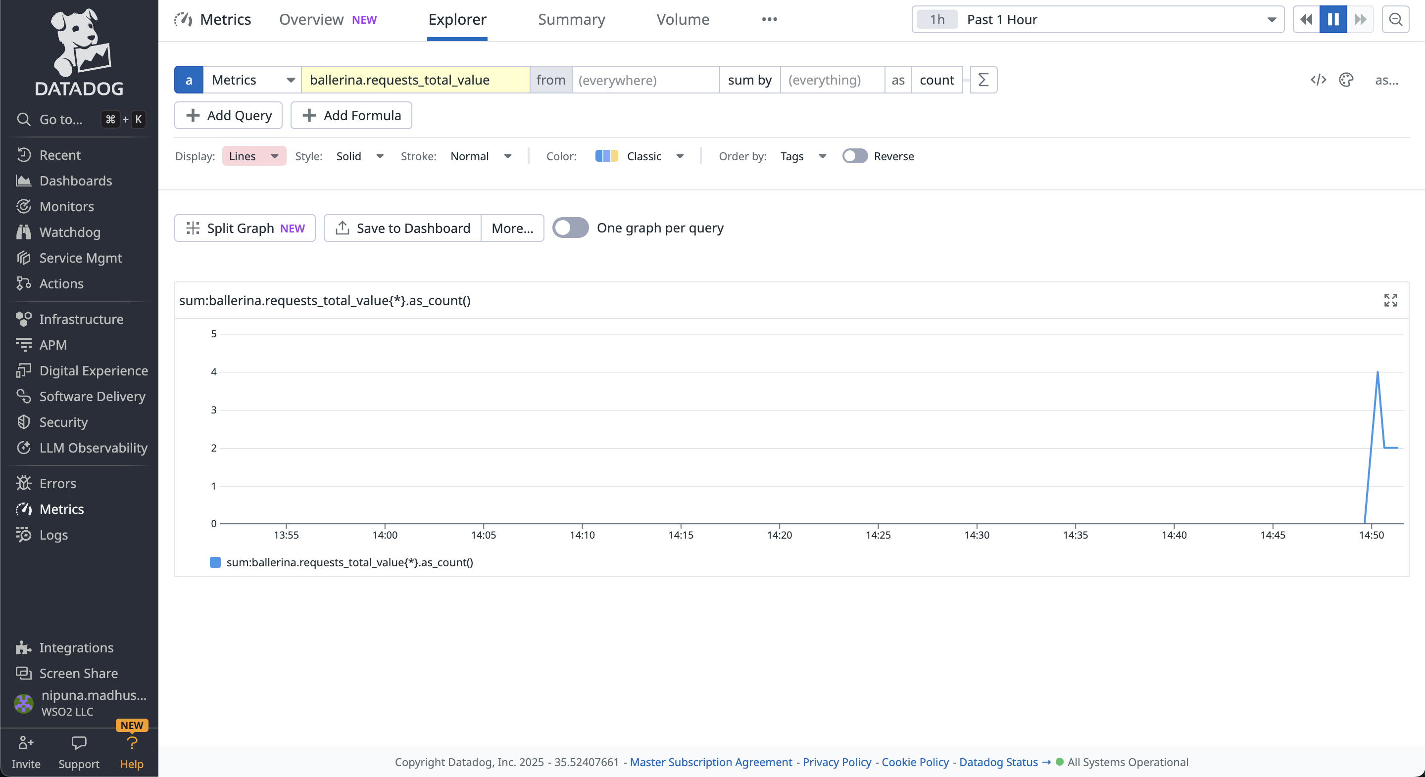Image resolution: width=1425 pixels, height=777 pixels.
Task: Click the Add Formula button
Action: click(x=351, y=116)
